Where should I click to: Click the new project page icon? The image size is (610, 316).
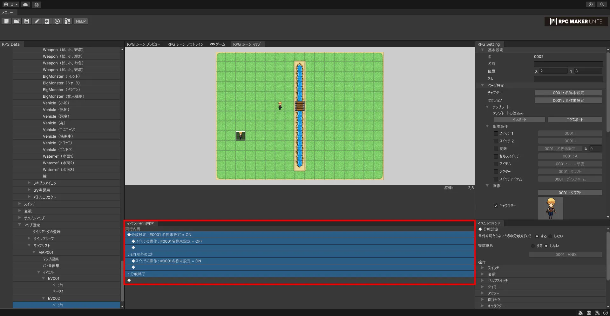click(6, 21)
